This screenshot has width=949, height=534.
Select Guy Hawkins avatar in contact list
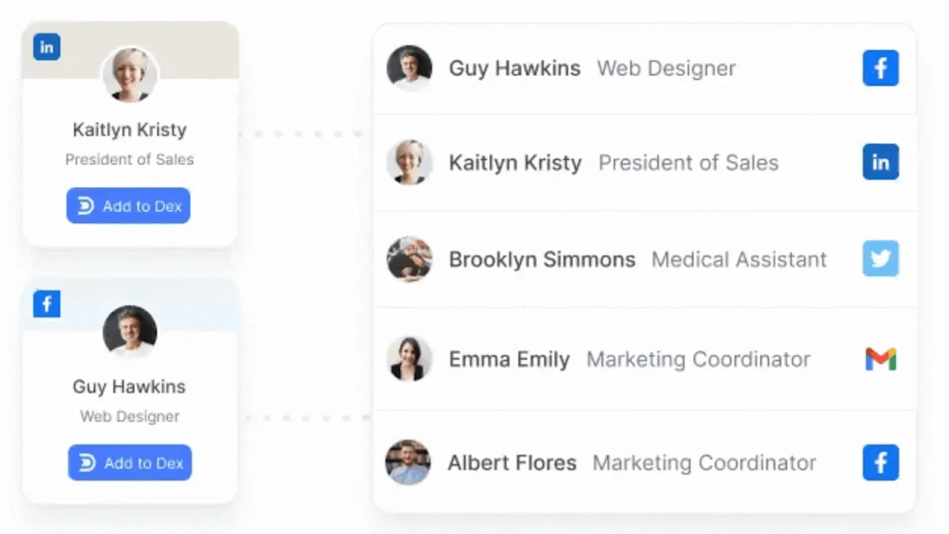coord(409,68)
